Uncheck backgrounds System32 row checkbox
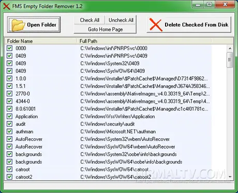 (x=9, y=154)
